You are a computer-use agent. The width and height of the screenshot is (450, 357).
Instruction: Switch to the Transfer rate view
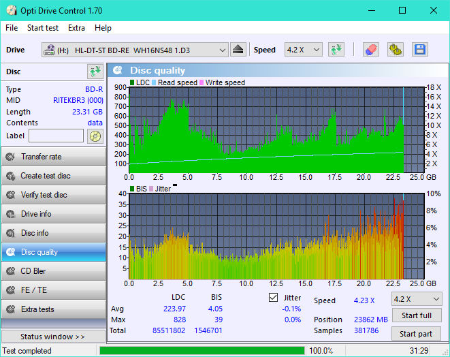coord(54,157)
